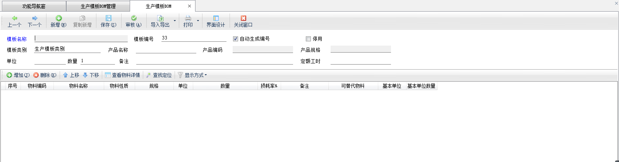
Task: Approve the BOM with 审核 checkmark icon
Action: coord(134,18)
